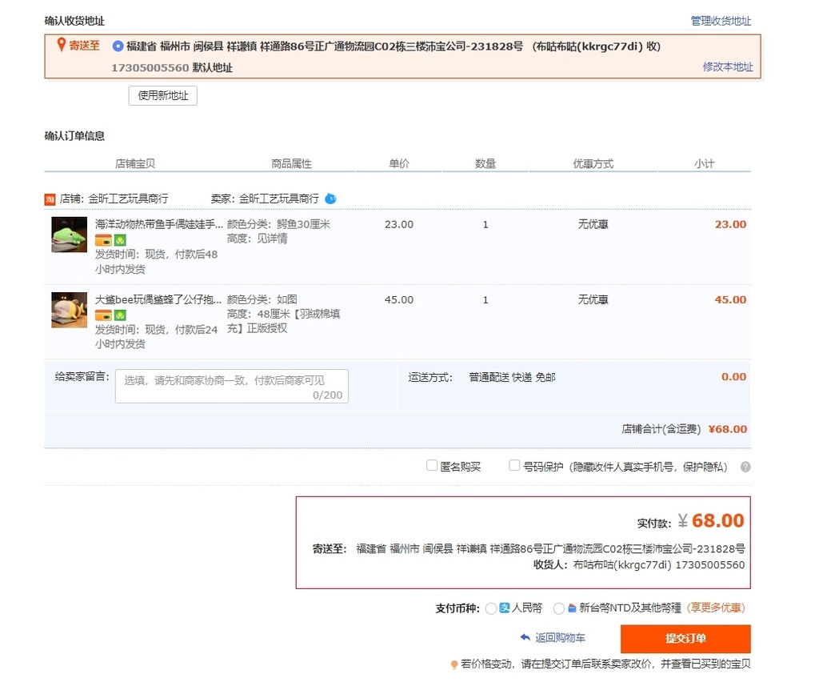
Task: Click 普通配送 快递 免邮 shipping method
Action: 512,377
